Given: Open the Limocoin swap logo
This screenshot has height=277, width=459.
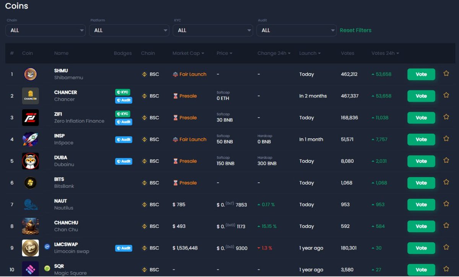Looking at the screenshot, I should click(x=30, y=248).
